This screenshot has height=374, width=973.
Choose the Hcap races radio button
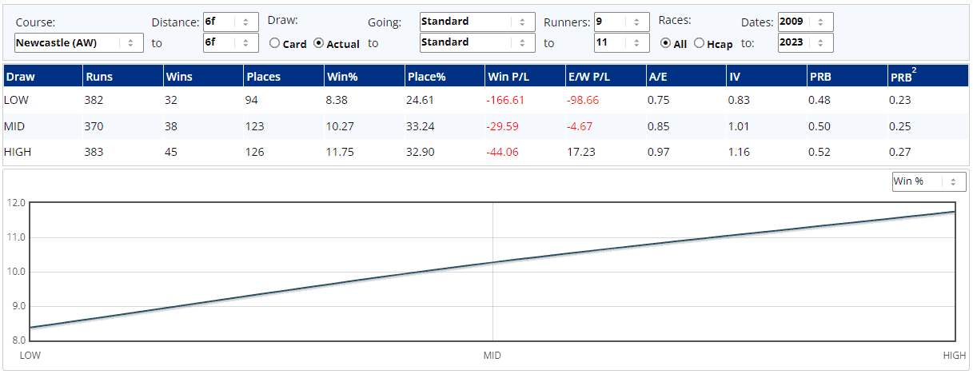700,44
